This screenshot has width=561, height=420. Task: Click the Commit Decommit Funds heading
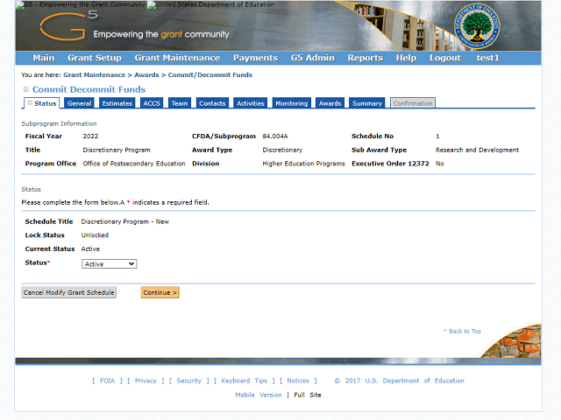point(89,89)
